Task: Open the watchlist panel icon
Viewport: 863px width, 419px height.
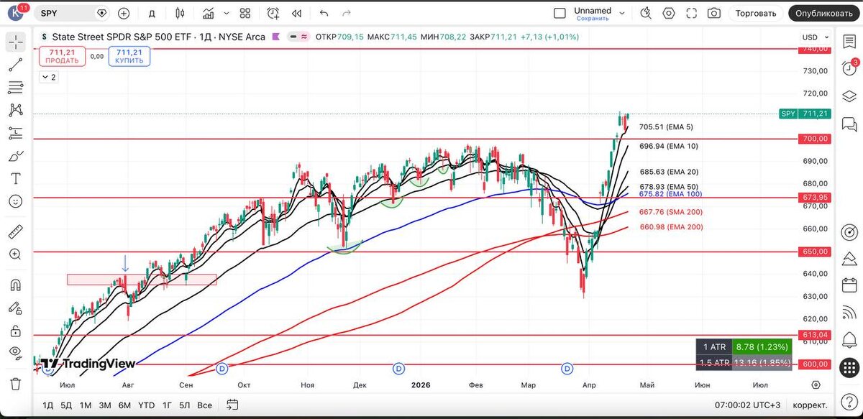Action: pos(849,42)
